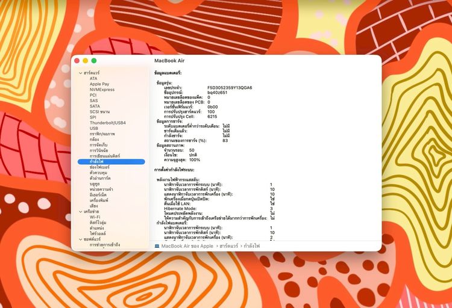Click the device name bq40z651
This screenshot has height=308, width=452.
(218, 93)
